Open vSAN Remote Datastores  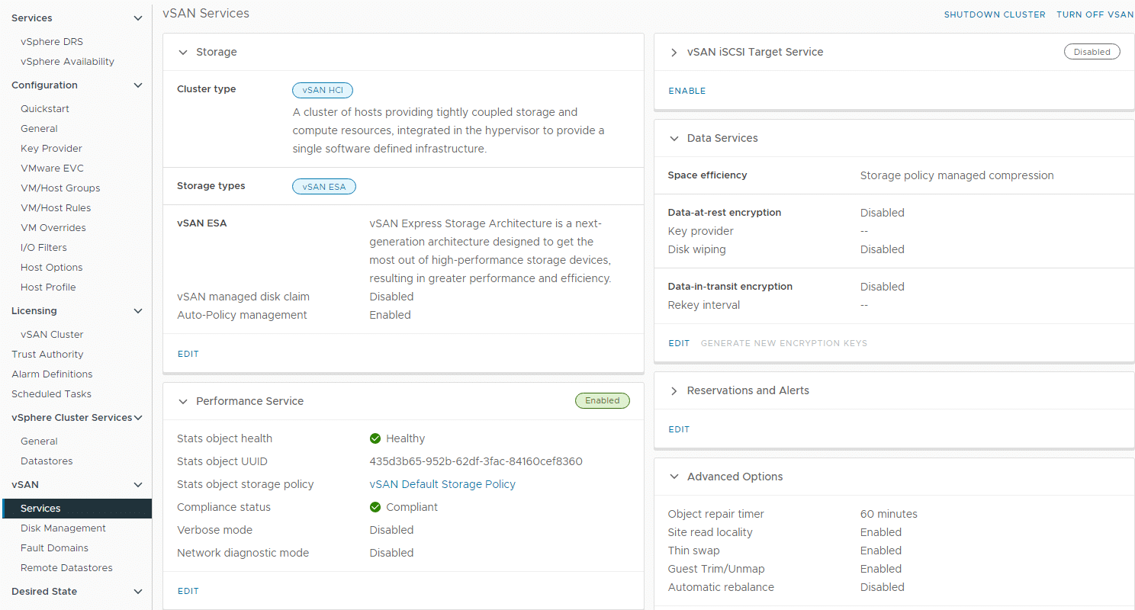(x=66, y=568)
